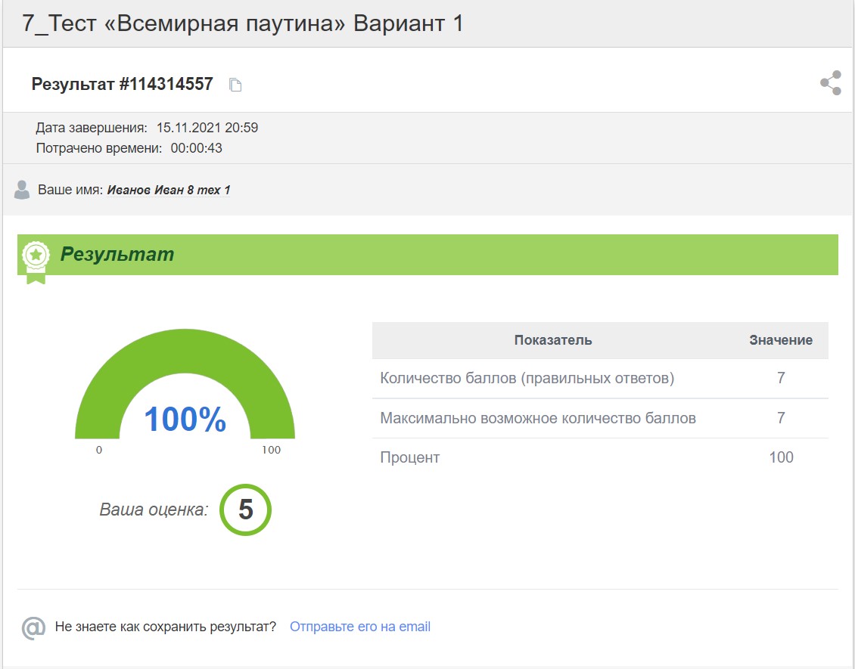Copy the result number with the copy icon

point(235,85)
